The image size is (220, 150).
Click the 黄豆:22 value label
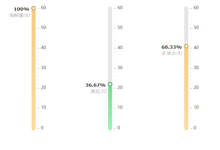coord(99,91)
